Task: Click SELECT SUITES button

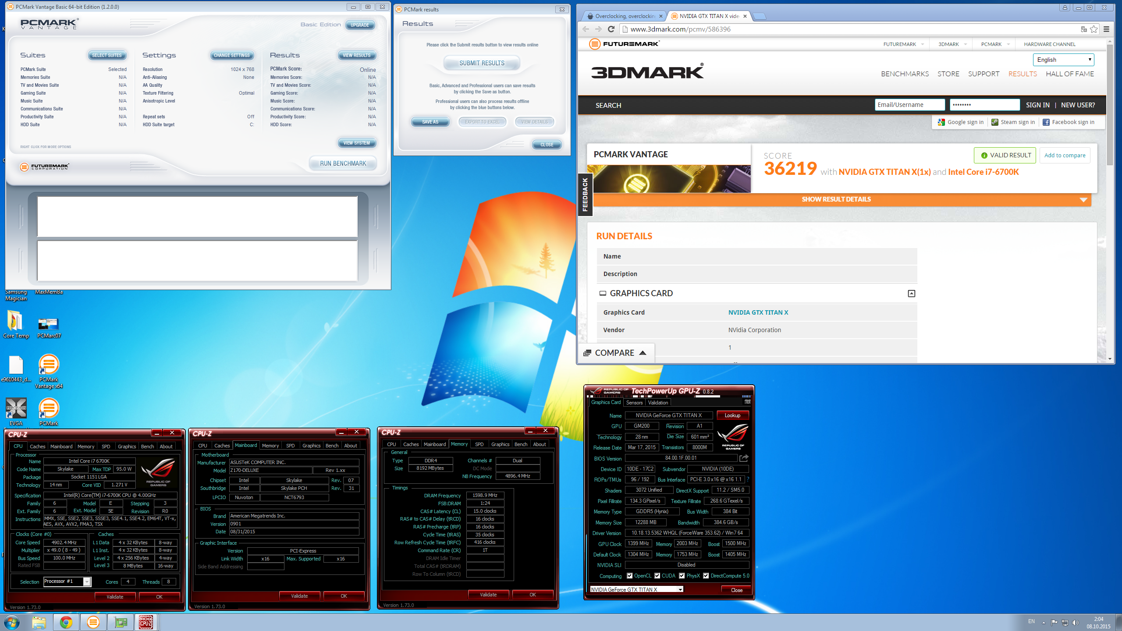Action: pyautogui.click(x=107, y=55)
